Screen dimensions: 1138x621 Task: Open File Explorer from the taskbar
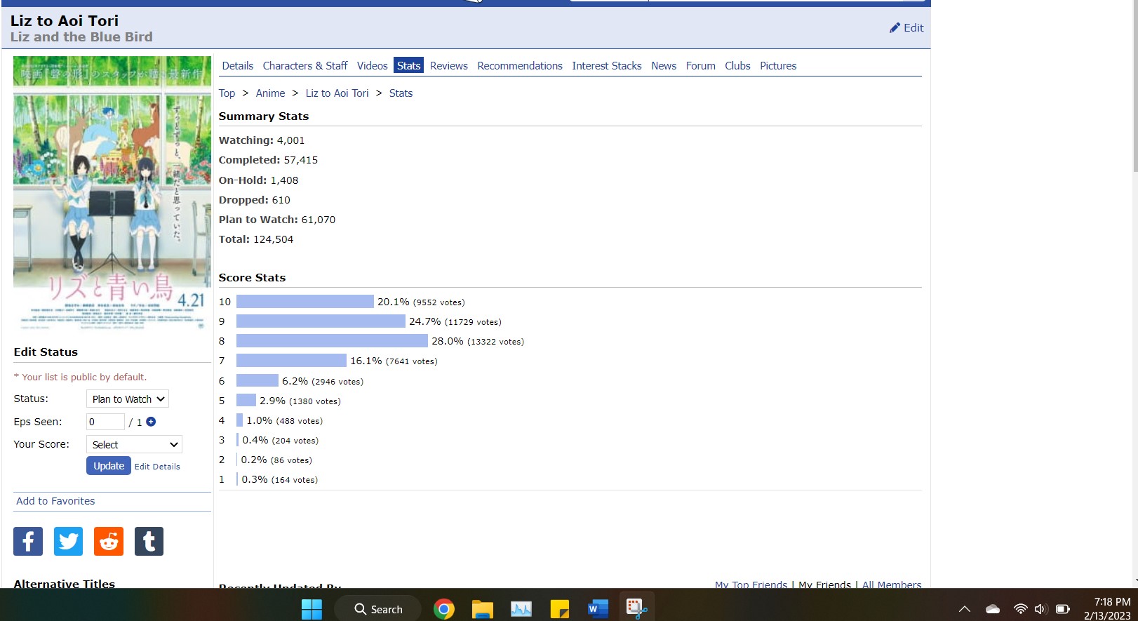482,608
